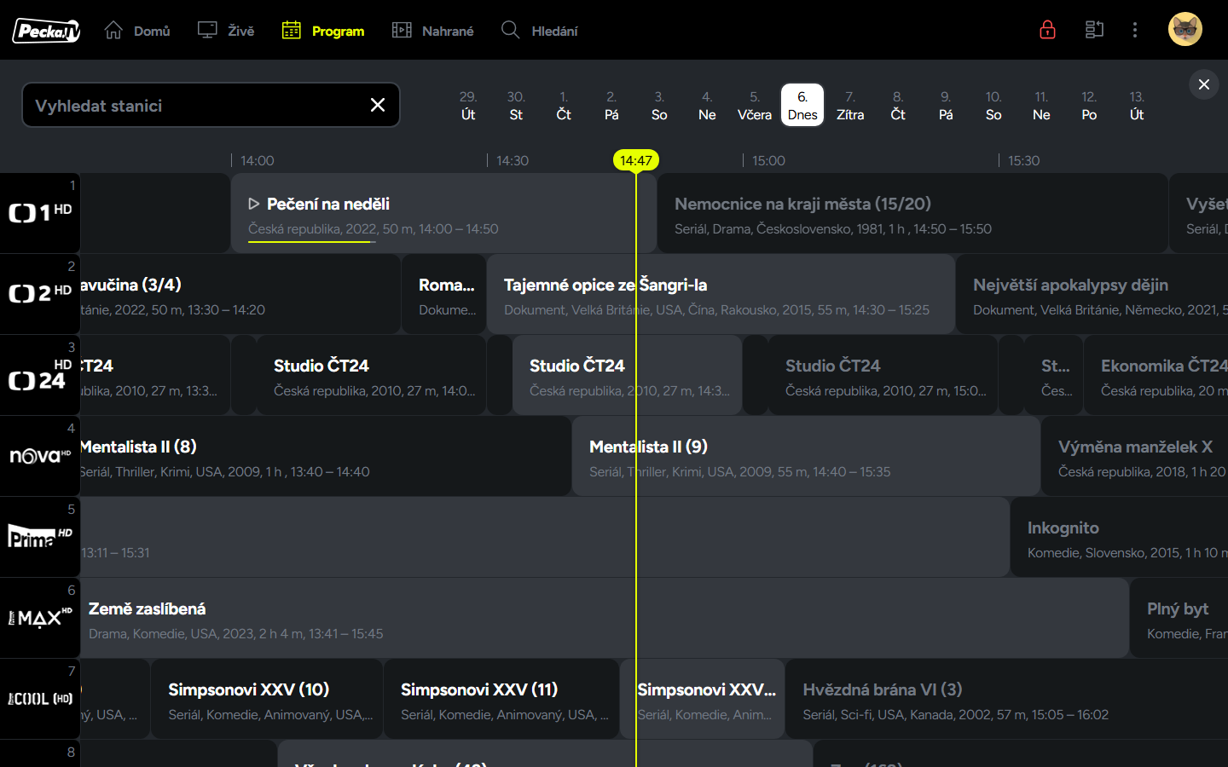Open Simpsonovi XXV (11)
This screenshot has height=767, width=1228.
(501, 699)
